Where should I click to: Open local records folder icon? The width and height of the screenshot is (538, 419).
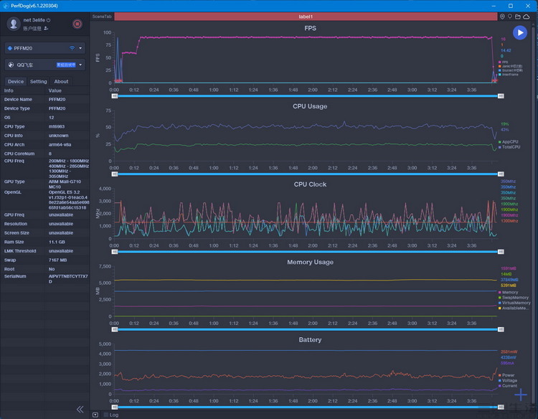(518, 17)
